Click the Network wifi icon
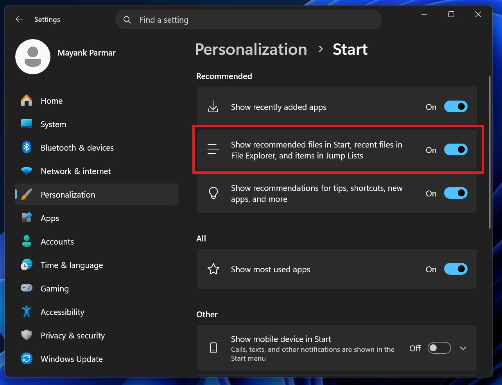The image size is (502, 385). (27, 171)
